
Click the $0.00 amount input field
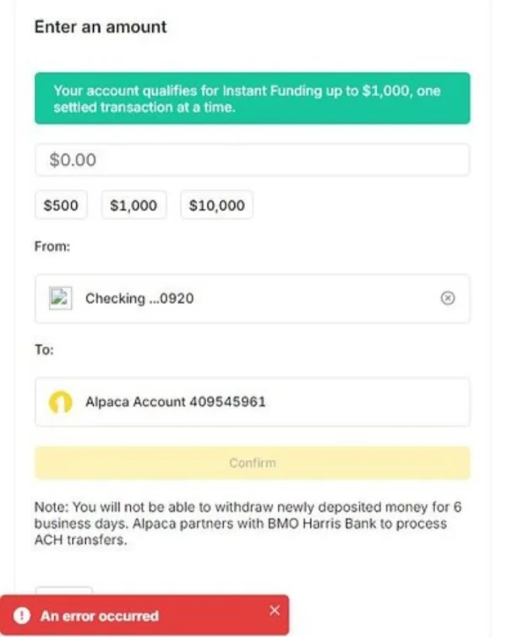click(252, 160)
